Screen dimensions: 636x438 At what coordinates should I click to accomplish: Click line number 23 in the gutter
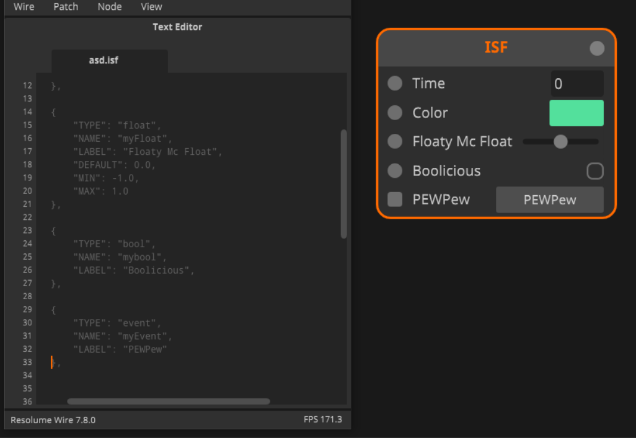point(27,230)
